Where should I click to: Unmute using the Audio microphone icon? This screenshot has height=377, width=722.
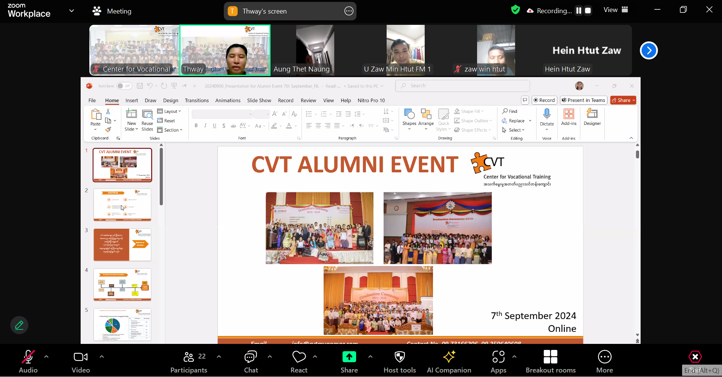click(28, 357)
